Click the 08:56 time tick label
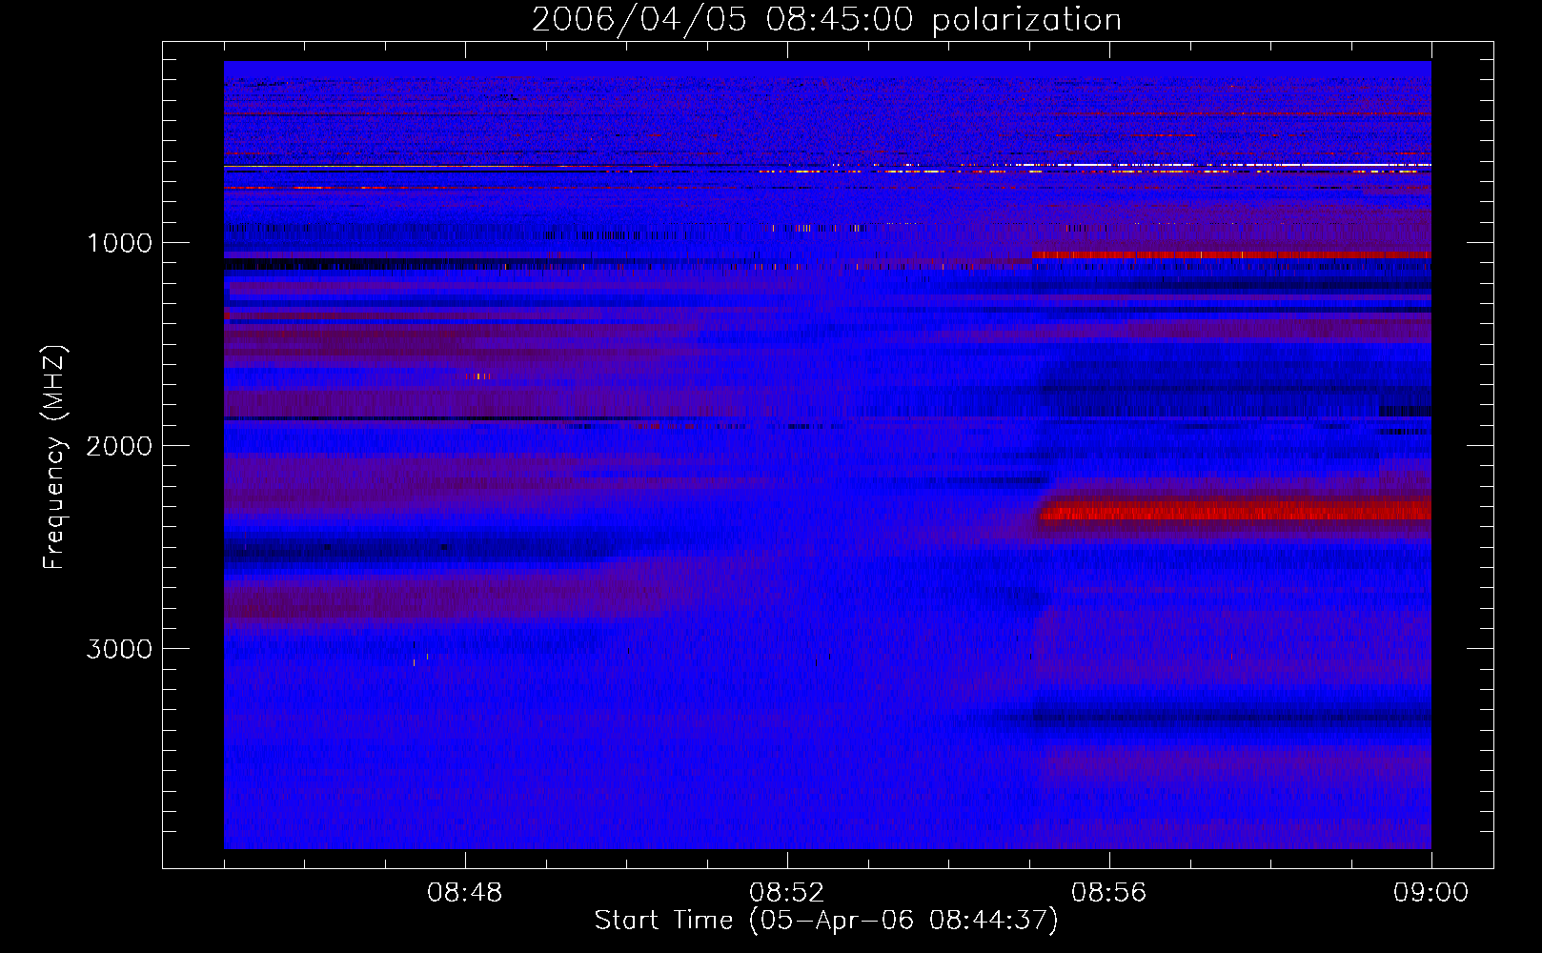The width and height of the screenshot is (1542, 953). point(1109,893)
